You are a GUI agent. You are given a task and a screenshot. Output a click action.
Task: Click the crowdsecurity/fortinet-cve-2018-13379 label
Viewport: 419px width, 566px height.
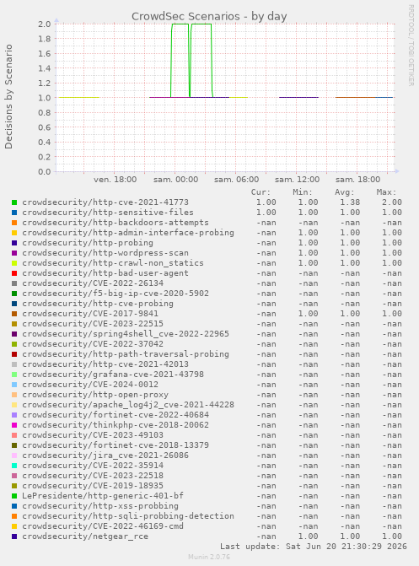tap(115, 445)
